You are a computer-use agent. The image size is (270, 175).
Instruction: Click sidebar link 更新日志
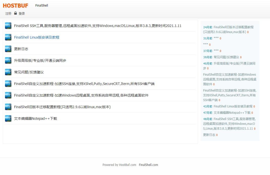(209, 135)
